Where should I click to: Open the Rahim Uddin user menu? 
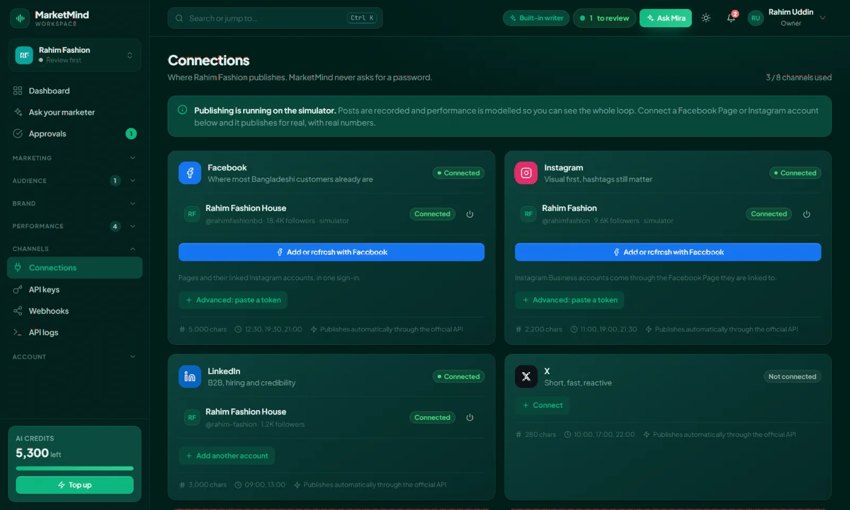[788, 18]
